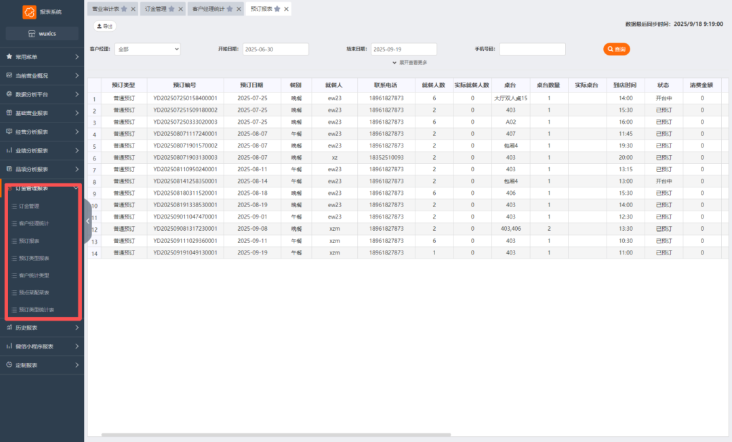
Task: Toggle favorite star on 订金管理 tab
Action: [x=171, y=9]
